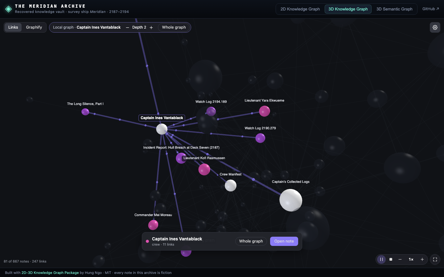The width and height of the screenshot is (444, 277).
Task: Click the 1x speed indicator
Action: pos(411,259)
